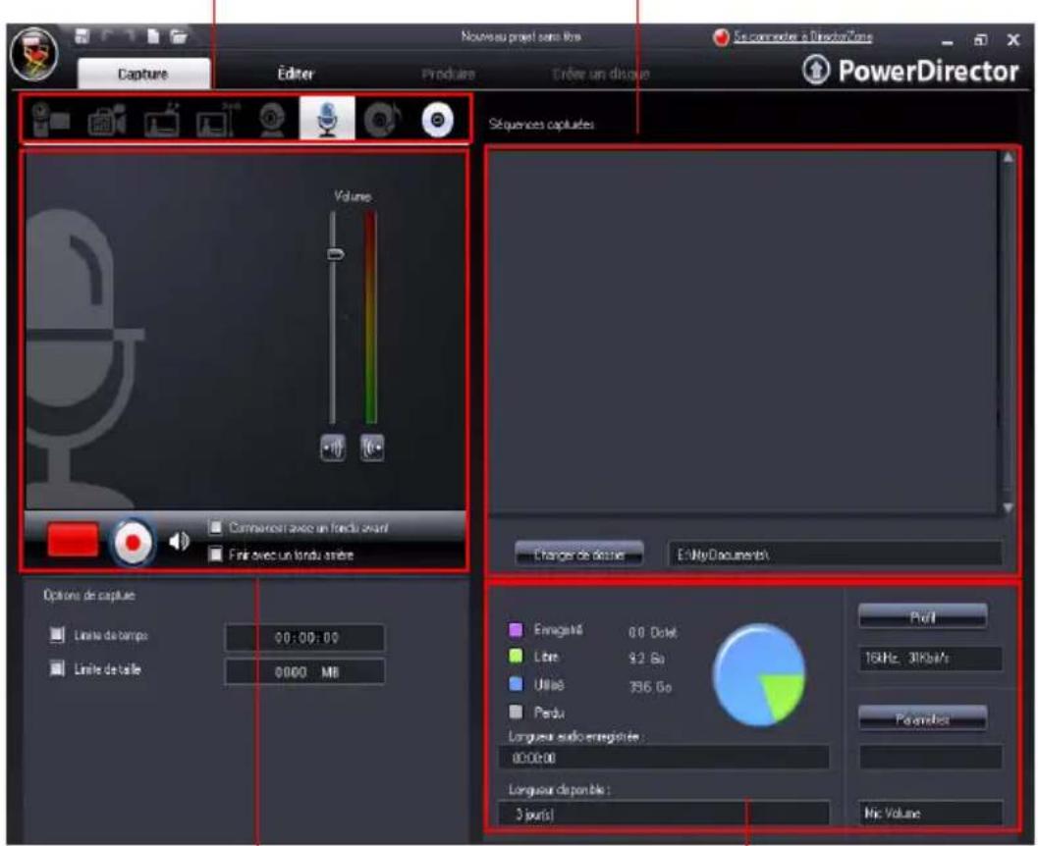This screenshot has height=846, width=1038.
Task: Click the Profil button
Action: [923, 616]
